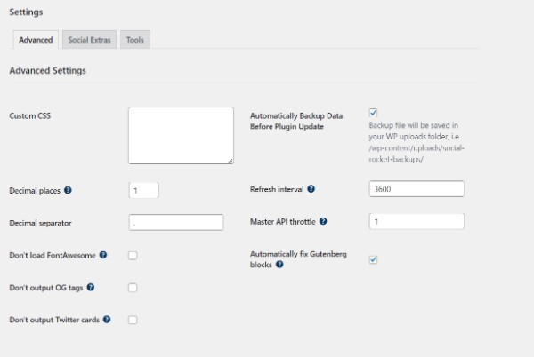Open Master API throttle help icon
534x357 pixels.
(x=323, y=221)
